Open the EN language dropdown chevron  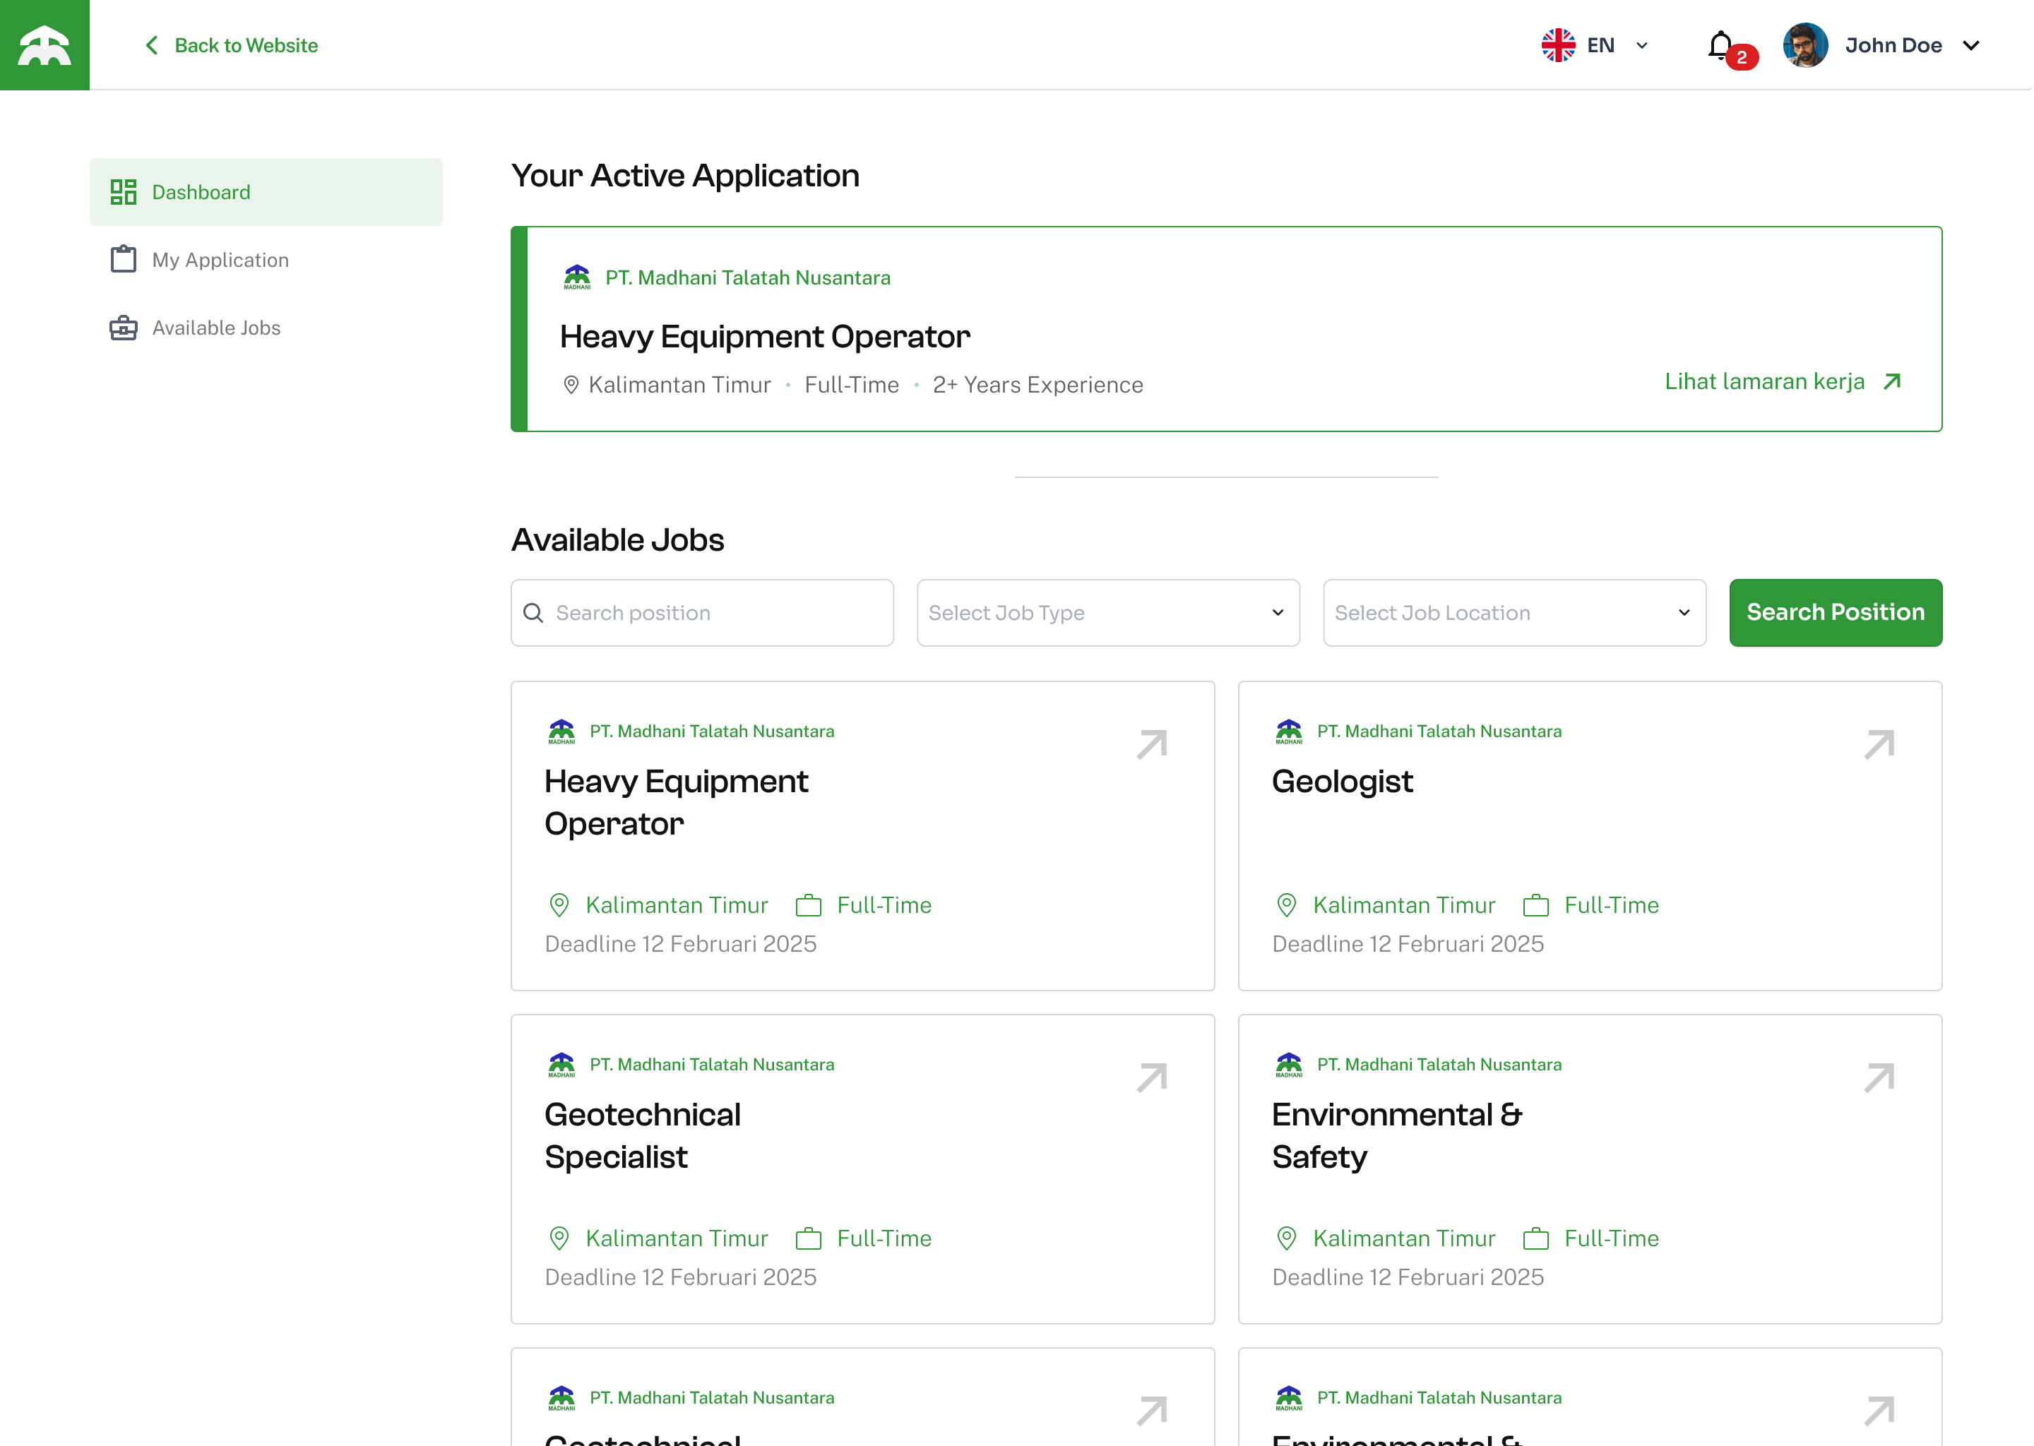[1642, 45]
